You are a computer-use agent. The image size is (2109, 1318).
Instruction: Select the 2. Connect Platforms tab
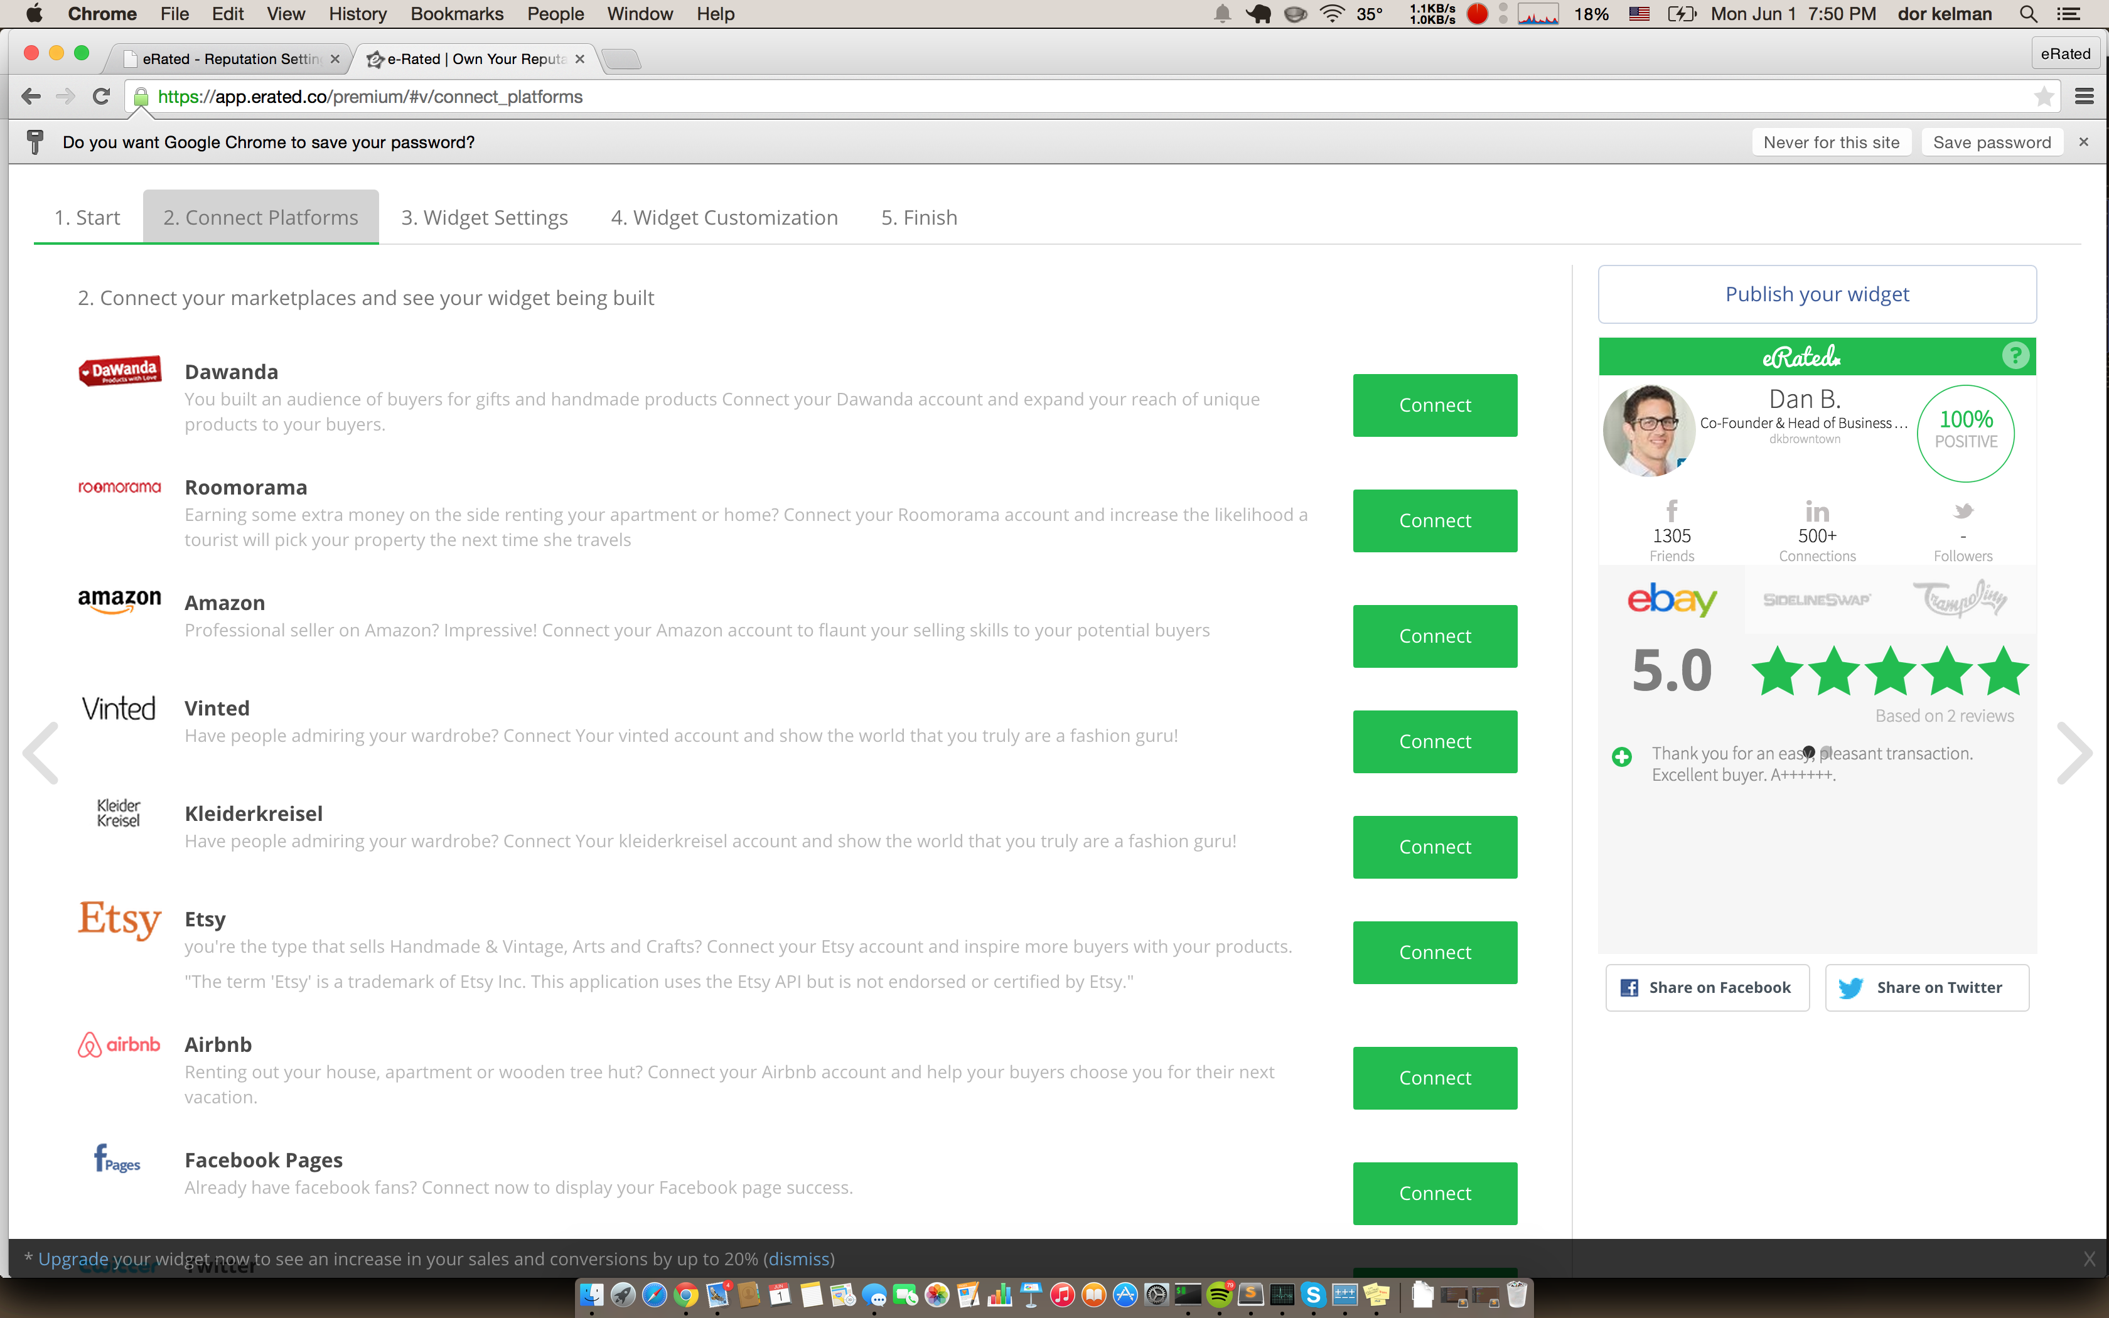[260, 217]
